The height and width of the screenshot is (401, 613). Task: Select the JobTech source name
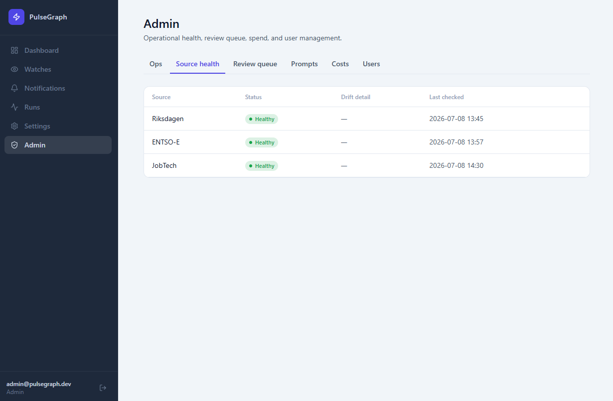click(x=164, y=165)
